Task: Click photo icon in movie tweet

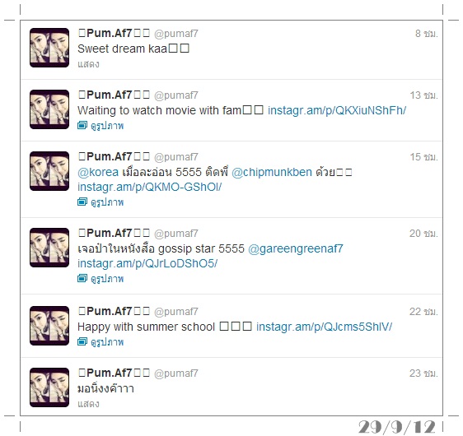Action: pyautogui.click(x=82, y=125)
